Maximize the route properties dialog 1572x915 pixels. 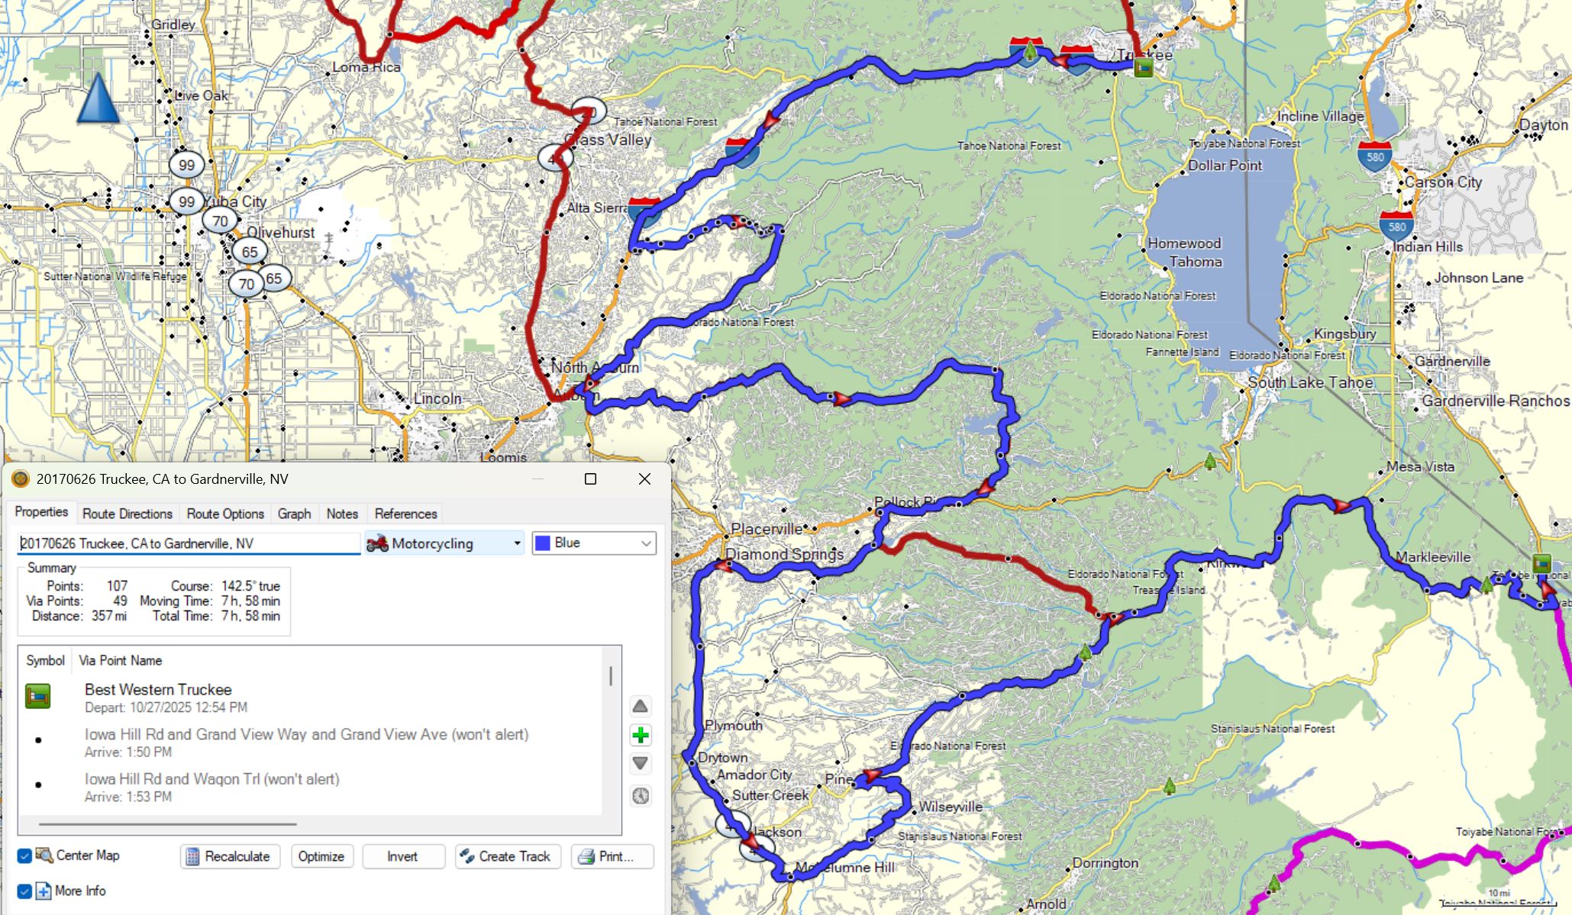tap(590, 478)
